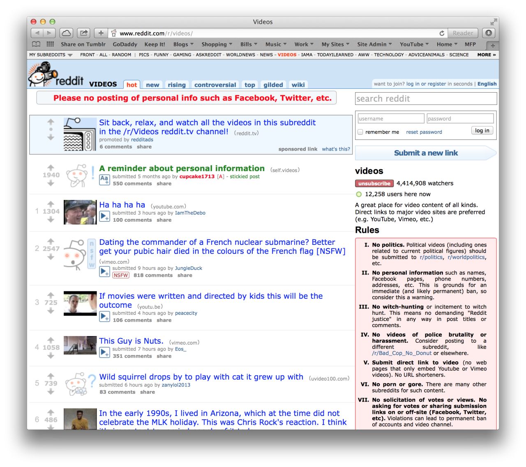Open new tab with plus icon

click(493, 46)
